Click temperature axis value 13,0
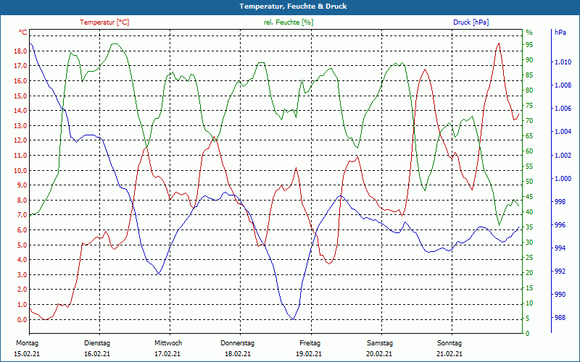This screenshot has height=362, width=580. pos(20,125)
